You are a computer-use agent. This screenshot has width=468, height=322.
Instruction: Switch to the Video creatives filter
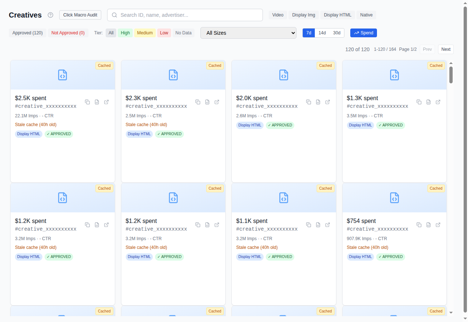click(278, 15)
